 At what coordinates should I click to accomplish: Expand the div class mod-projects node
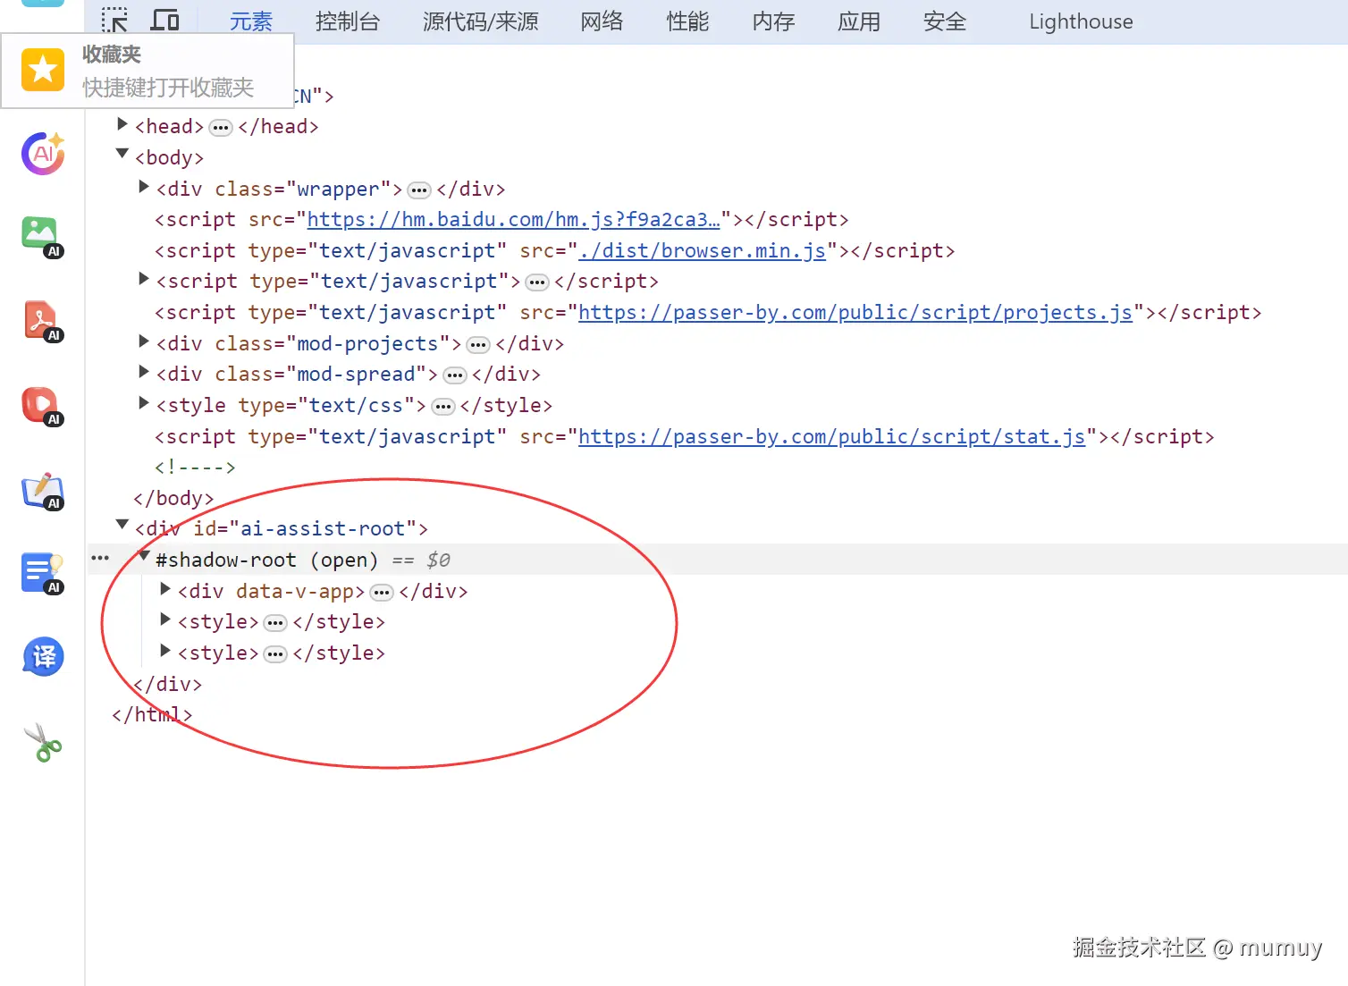click(x=143, y=341)
